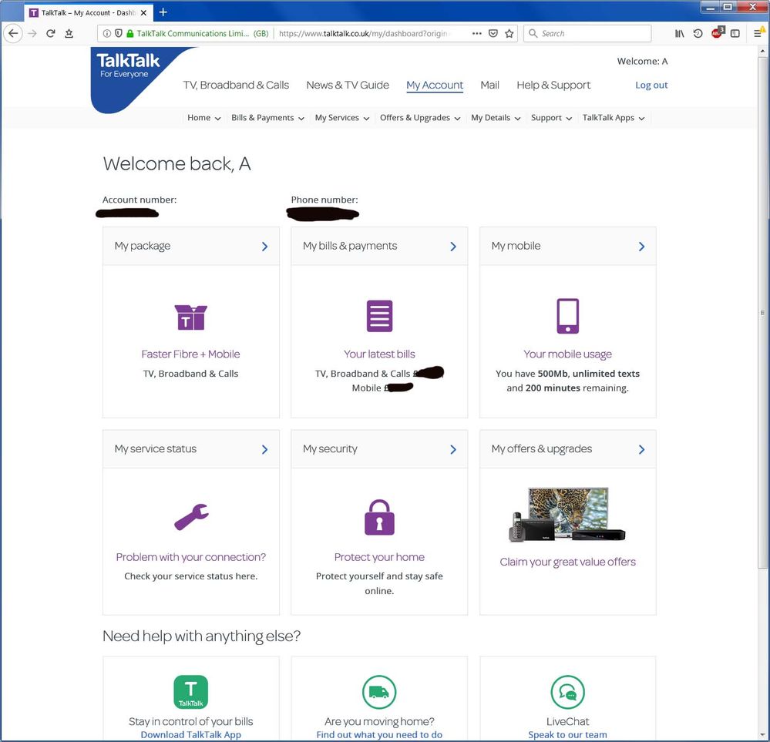Click the green LiveChat speech bubble icon
The width and height of the screenshot is (770, 742).
(x=567, y=691)
